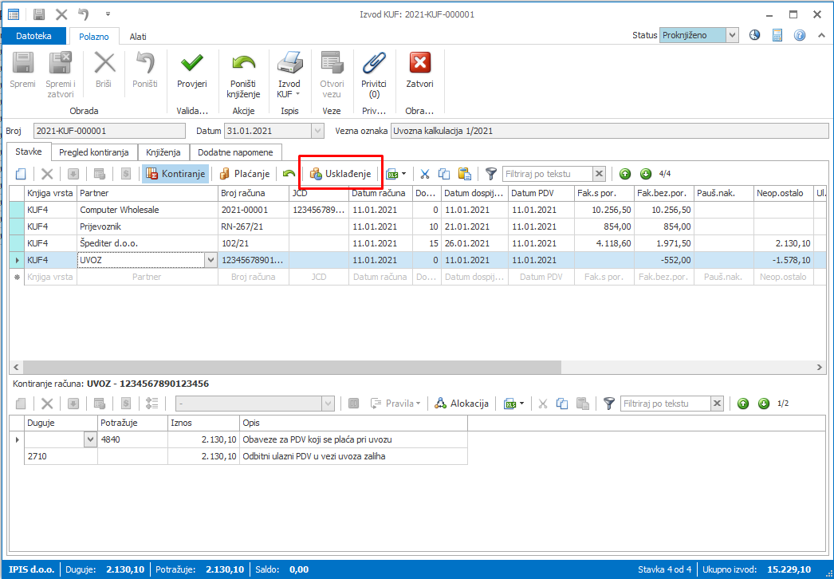Viewport: 834px width, 579px height.
Task: Click the Vezna oznaka field
Action: tap(609, 131)
